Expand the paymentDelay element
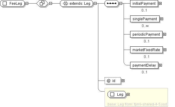This screenshot has height=107, width=175. [x=160, y=65]
